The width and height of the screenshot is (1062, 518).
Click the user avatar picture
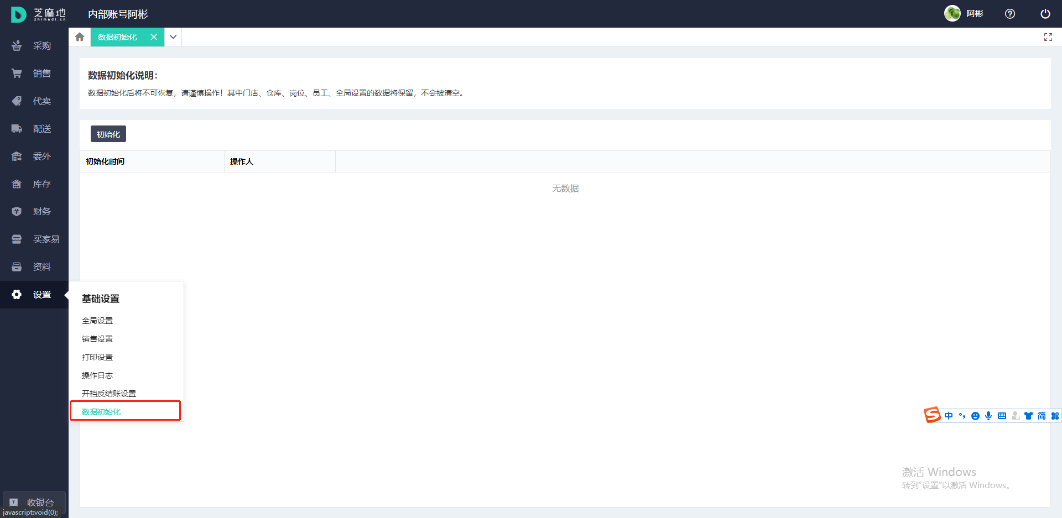tap(952, 13)
